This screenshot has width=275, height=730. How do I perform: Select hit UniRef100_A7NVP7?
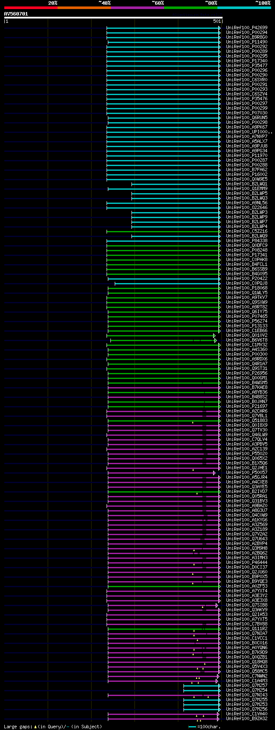pyautogui.click(x=247, y=136)
